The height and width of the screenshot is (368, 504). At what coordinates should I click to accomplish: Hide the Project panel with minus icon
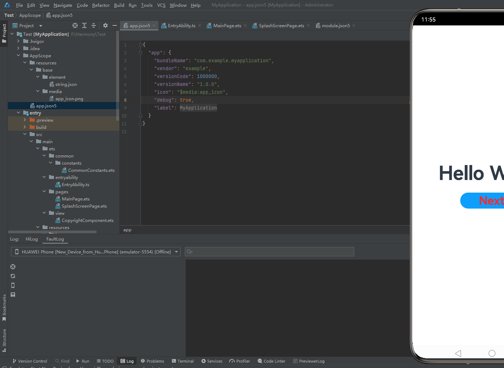click(x=114, y=25)
